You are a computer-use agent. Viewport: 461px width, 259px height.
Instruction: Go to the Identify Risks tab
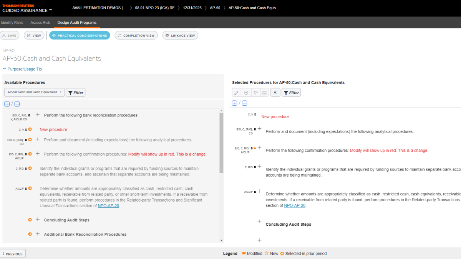click(x=12, y=23)
